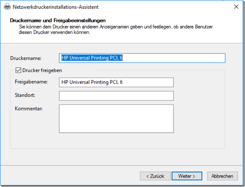Uncheck the Drucker freigeben checkbox
245x187 pixels.
pyautogui.click(x=18, y=71)
